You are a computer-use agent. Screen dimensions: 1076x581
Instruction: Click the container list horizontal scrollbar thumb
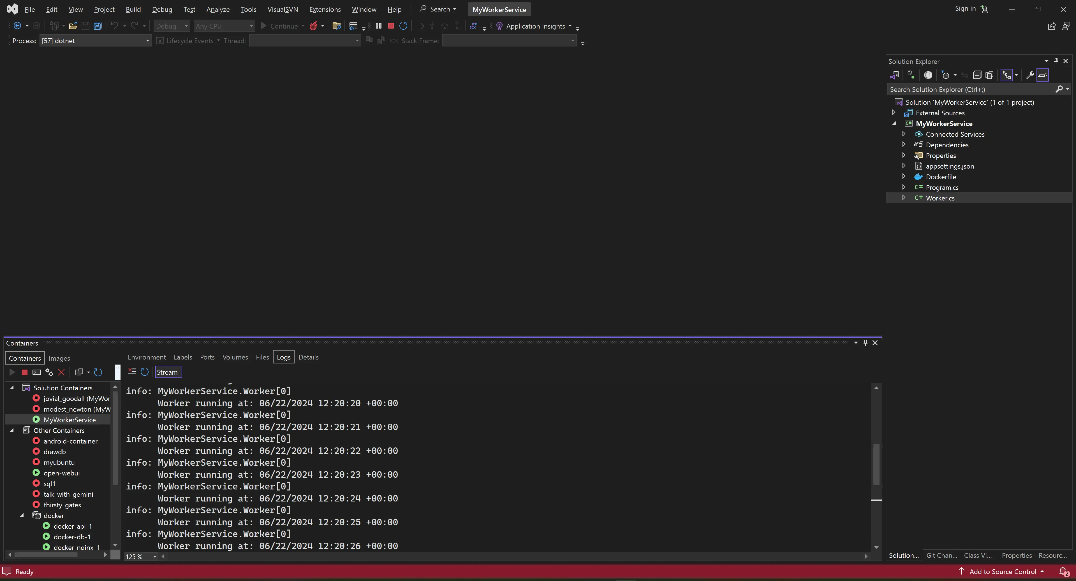click(46, 555)
